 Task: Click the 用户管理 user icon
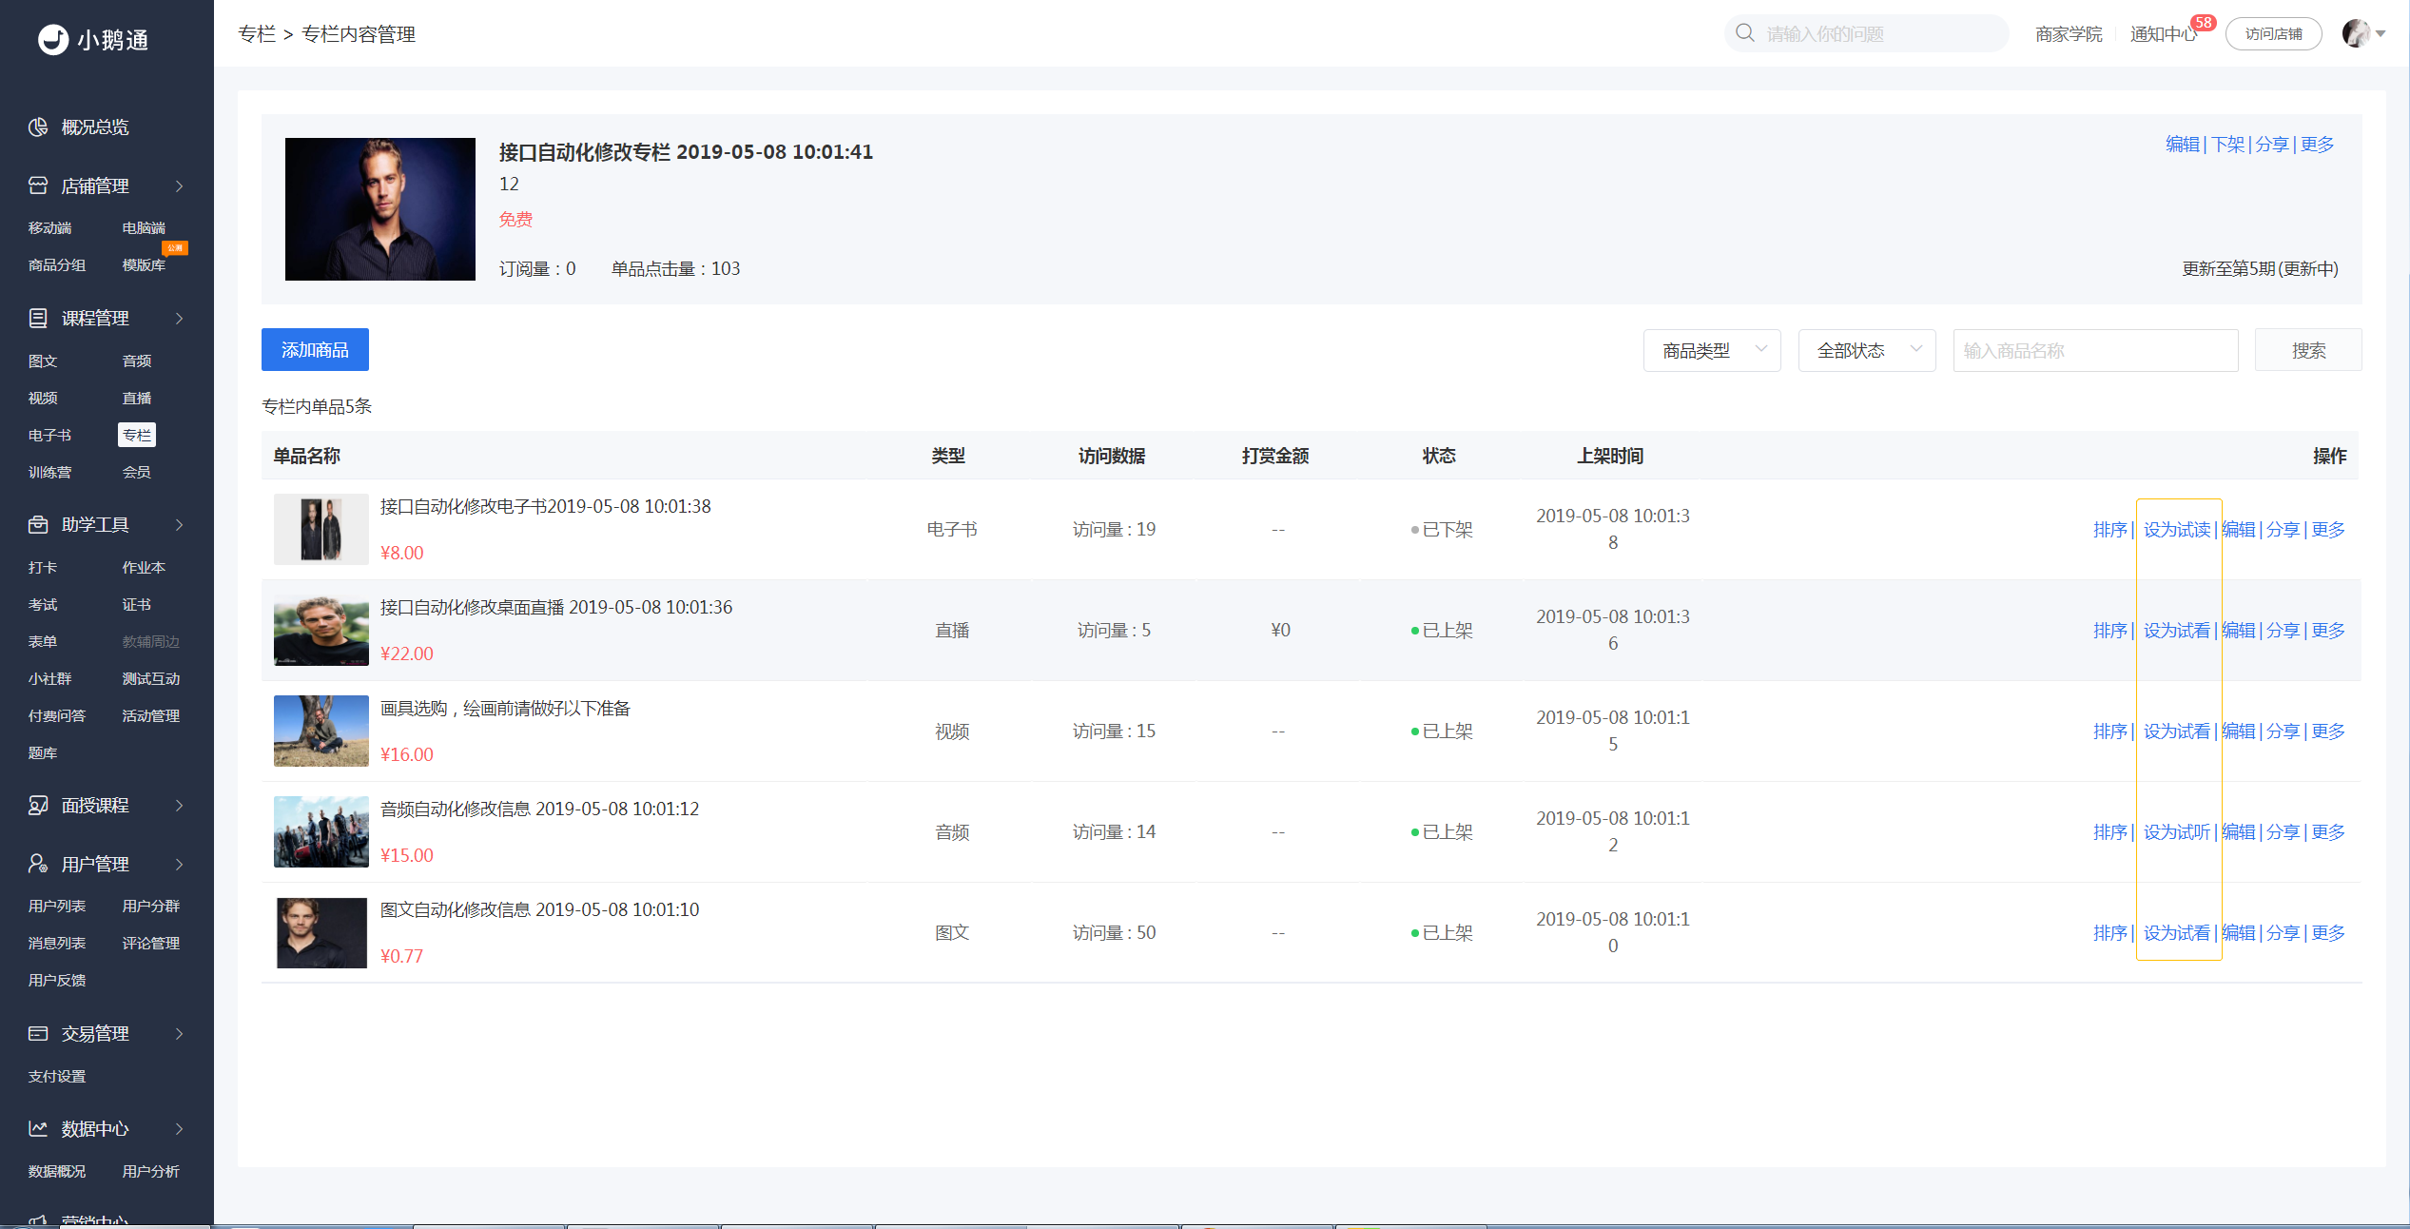tap(38, 864)
